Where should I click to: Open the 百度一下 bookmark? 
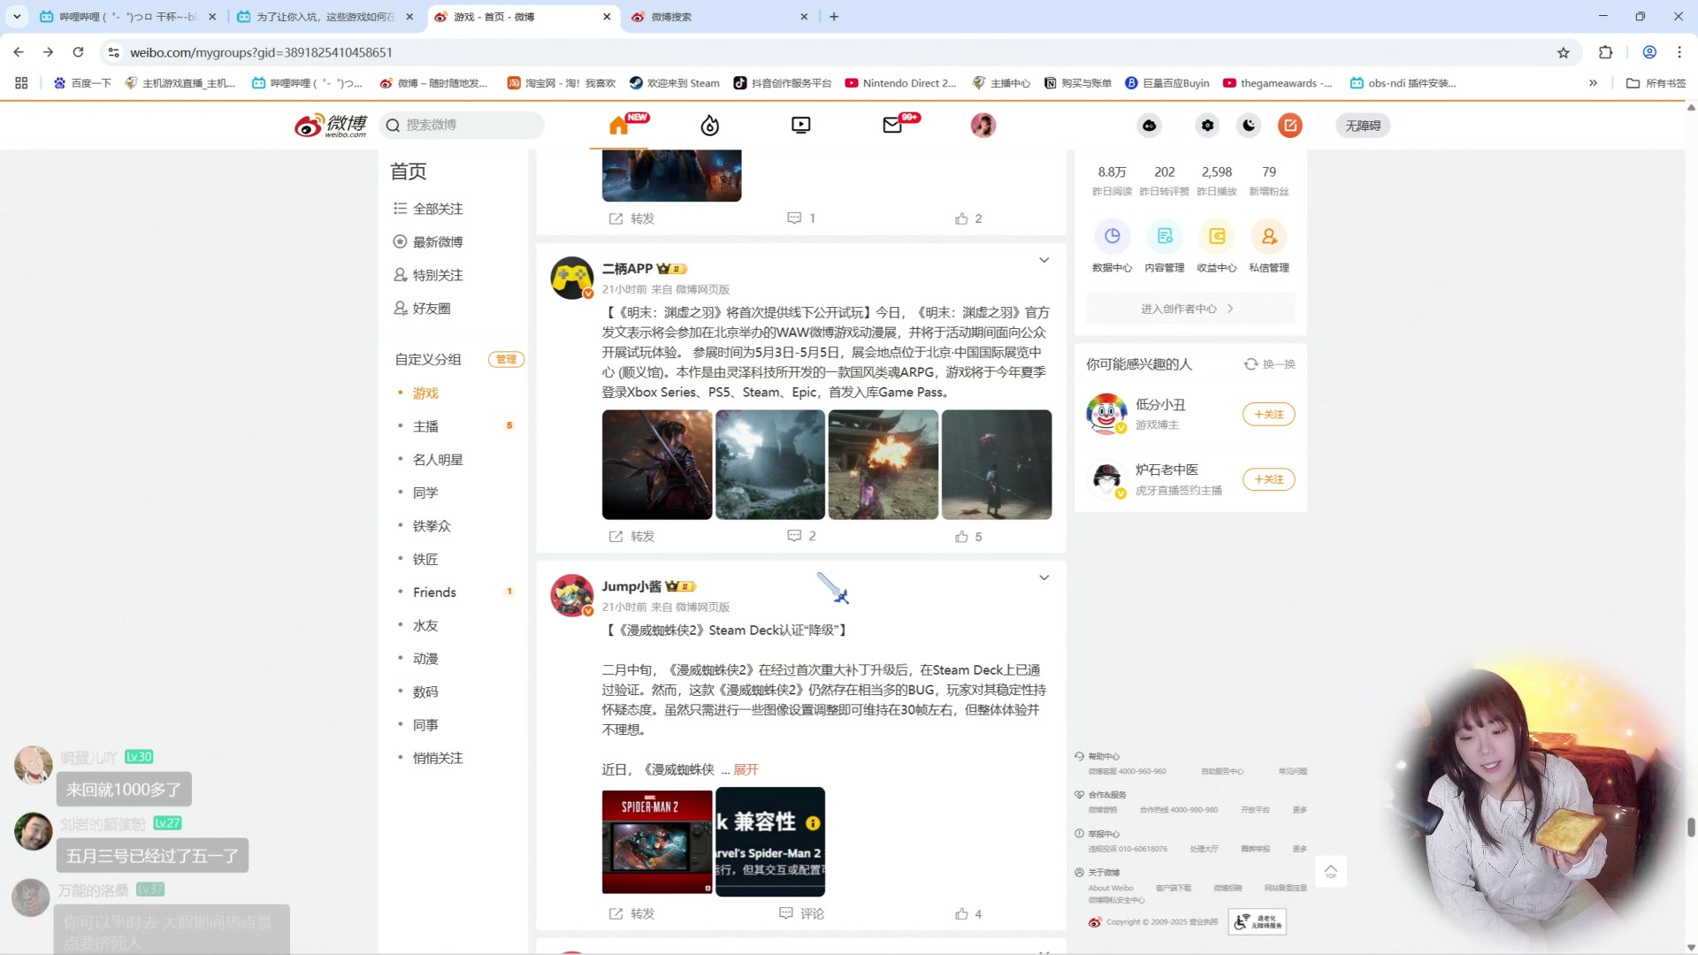click(x=82, y=83)
